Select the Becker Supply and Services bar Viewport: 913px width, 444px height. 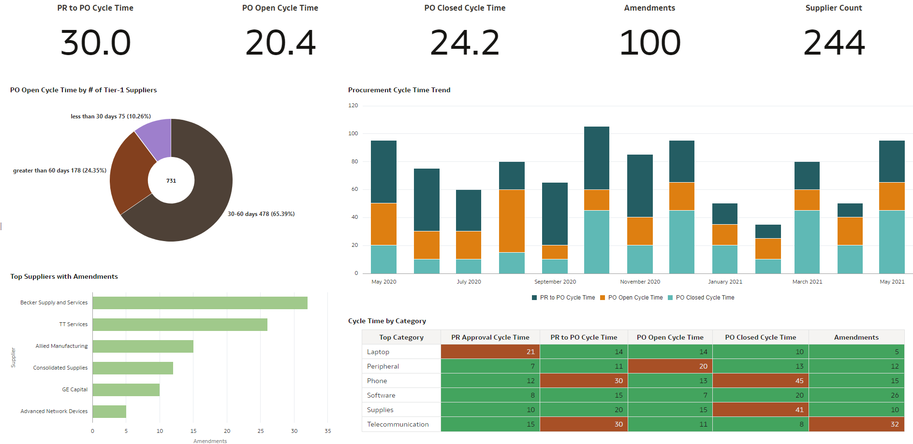click(x=200, y=303)
